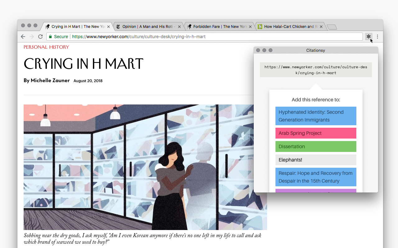Viewport: 398px width, 248px height.
Task: Open the Chrome three-dot menu
Action: coord(377,37)
